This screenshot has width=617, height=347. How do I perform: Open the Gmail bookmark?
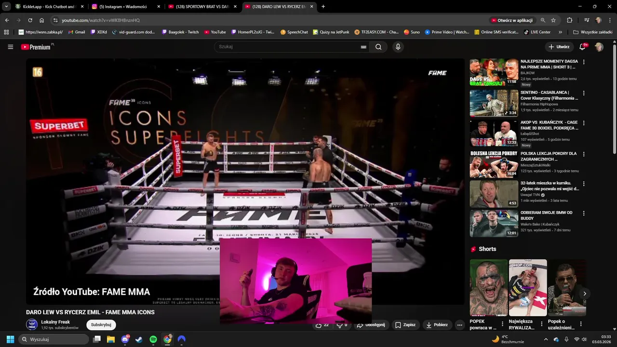click(77, 32)
